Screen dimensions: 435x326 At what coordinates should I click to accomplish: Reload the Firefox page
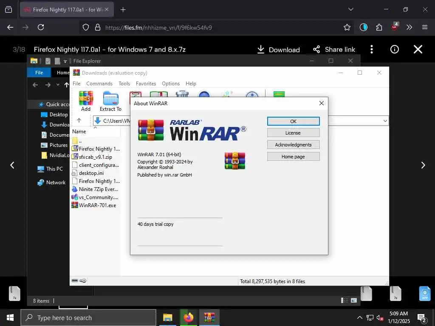point(41,27)
